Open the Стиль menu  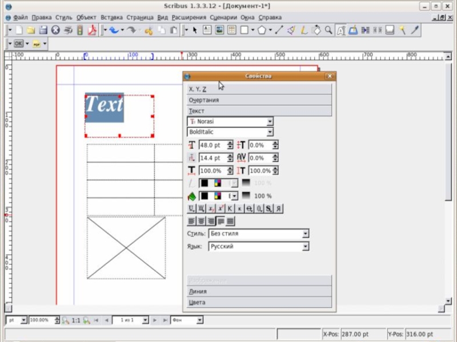click(63, 18)
